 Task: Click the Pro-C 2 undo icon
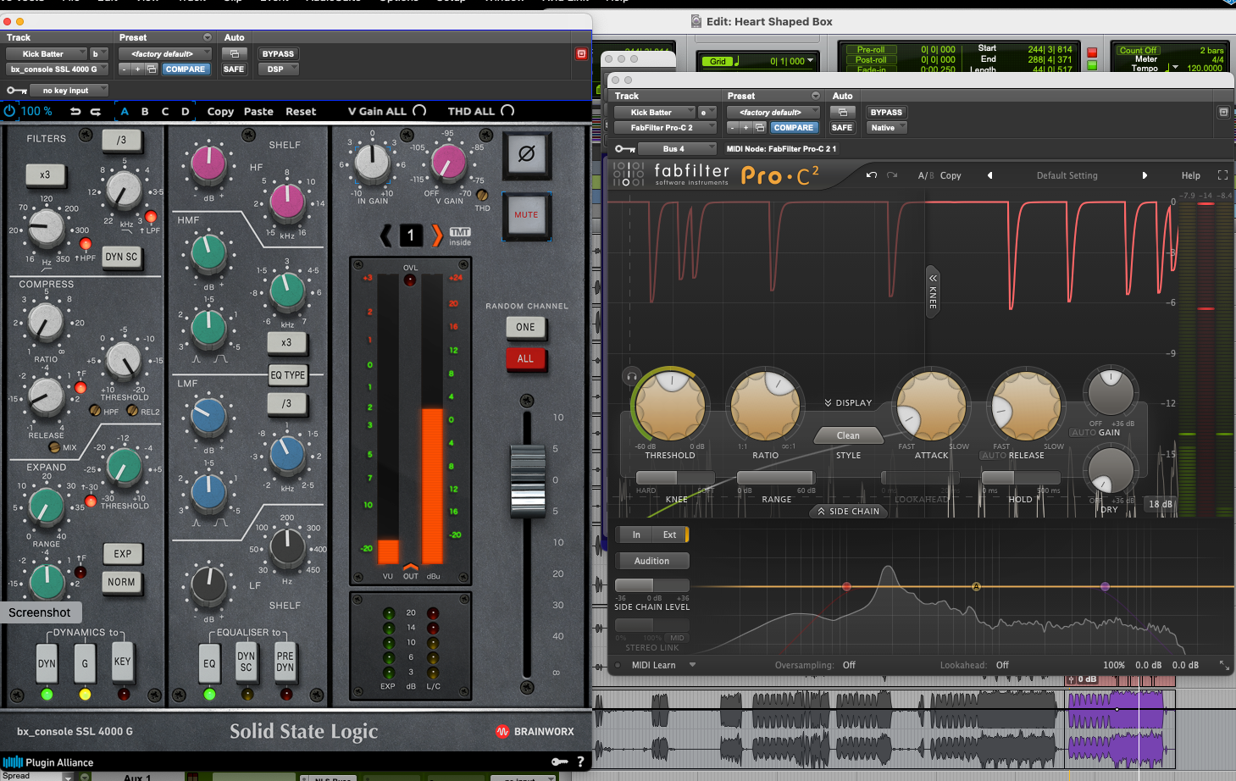[x=871, y=175]
